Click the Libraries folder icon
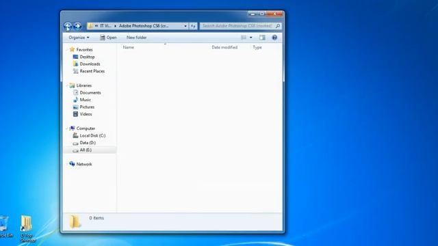438x246 pixels. pyautogui.click(x=72, y=85)
